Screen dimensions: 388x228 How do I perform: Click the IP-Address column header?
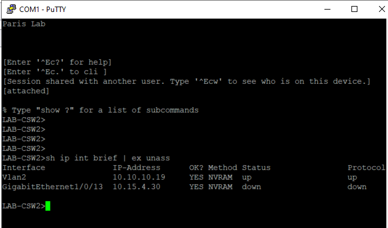click(x=136, y=168)
